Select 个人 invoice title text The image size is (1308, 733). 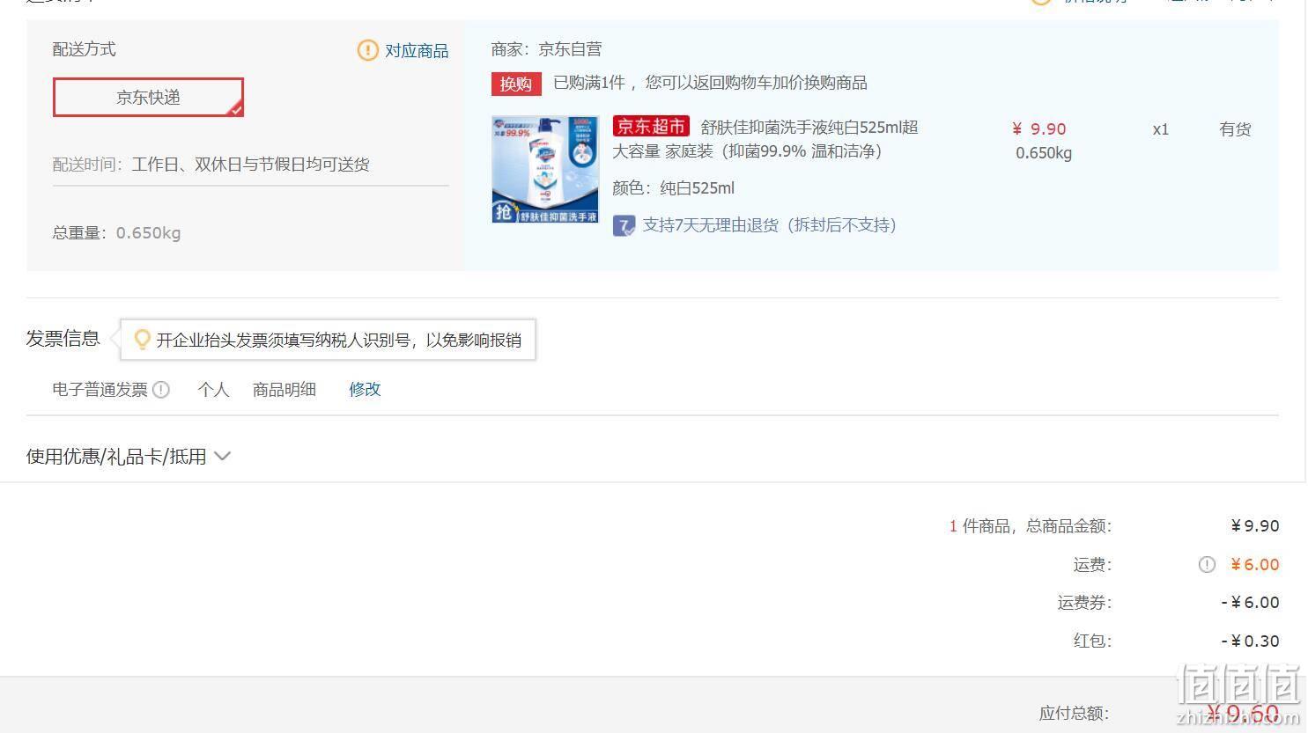coord(213,389)
